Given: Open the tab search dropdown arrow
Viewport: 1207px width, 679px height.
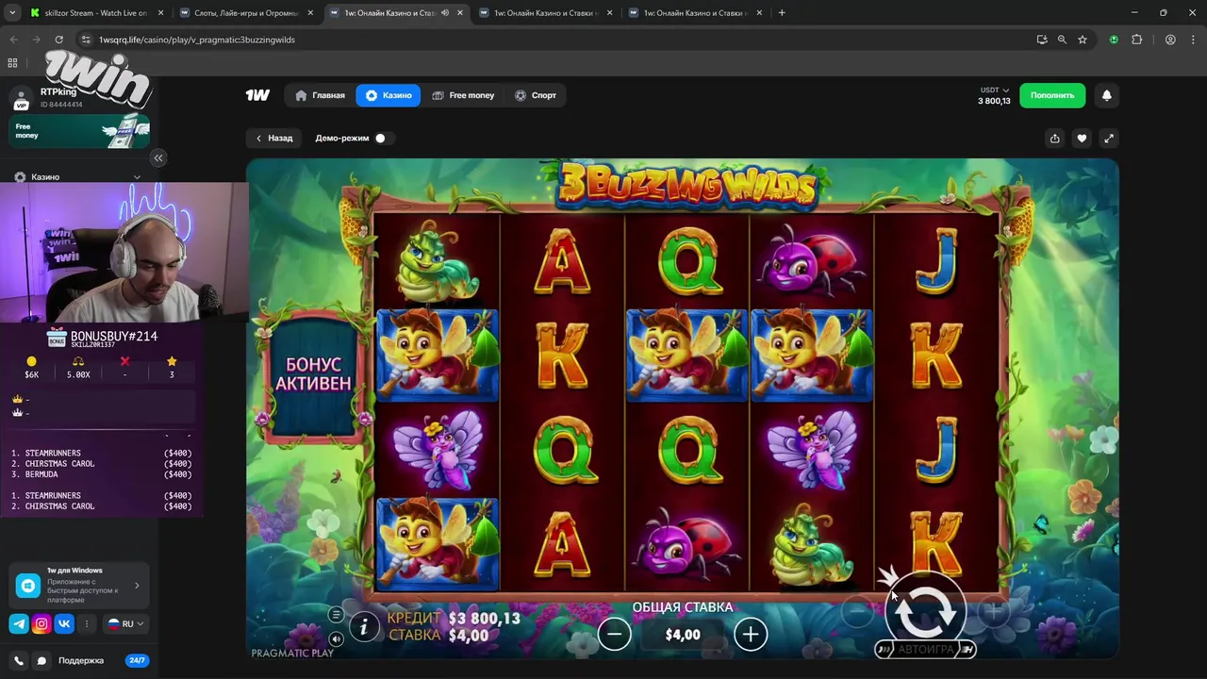Looking at the screenshot, I should (12, 13).
